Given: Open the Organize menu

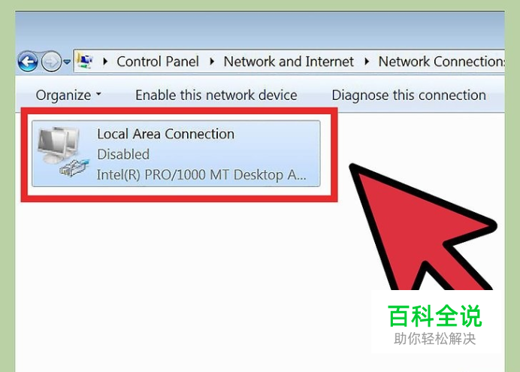Looking at the screenshot, I should (68, 95).
